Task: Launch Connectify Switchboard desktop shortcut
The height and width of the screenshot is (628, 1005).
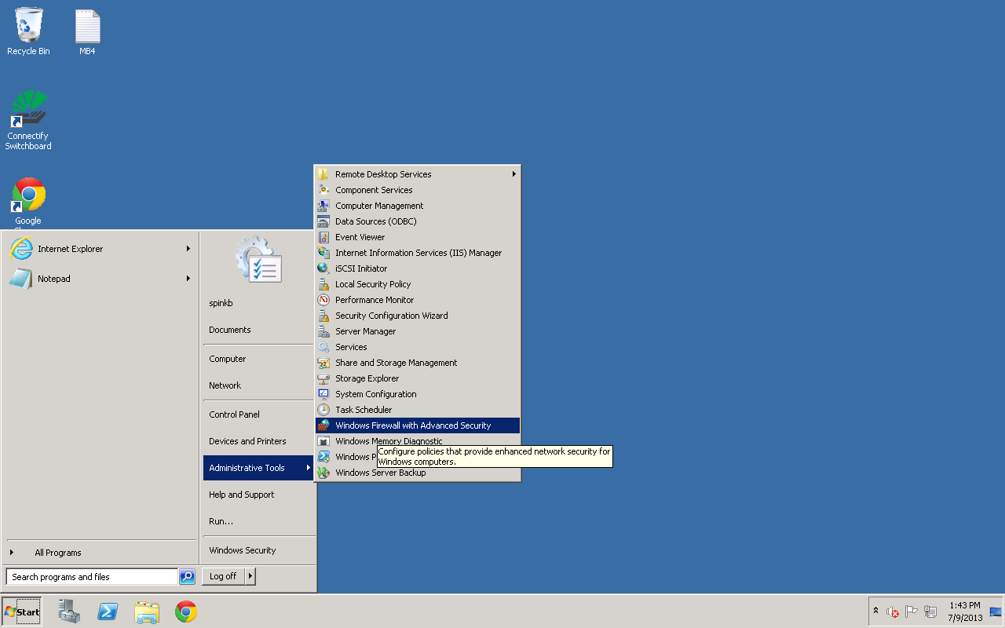Action: coord(28,120)
